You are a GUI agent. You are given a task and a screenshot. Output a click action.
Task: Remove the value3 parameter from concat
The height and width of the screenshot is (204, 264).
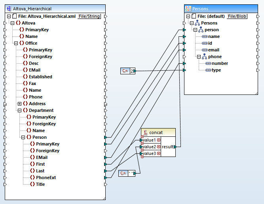click(x=159, y=154)
